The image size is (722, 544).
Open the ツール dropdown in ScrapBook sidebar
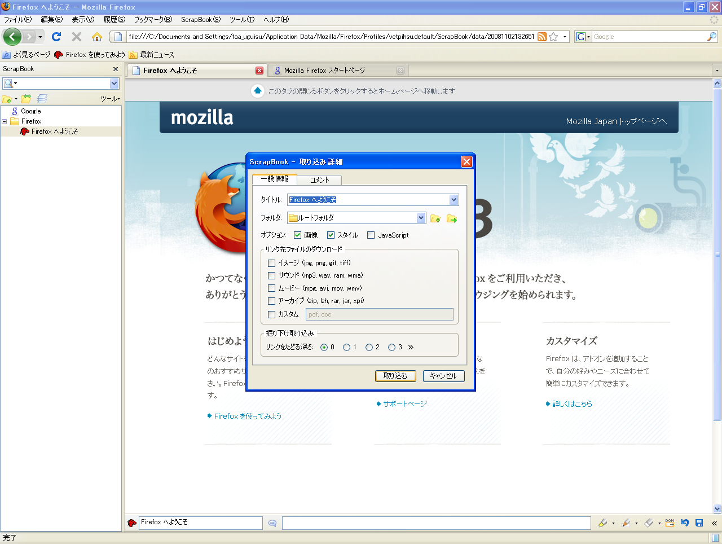(x=110, y=99)
